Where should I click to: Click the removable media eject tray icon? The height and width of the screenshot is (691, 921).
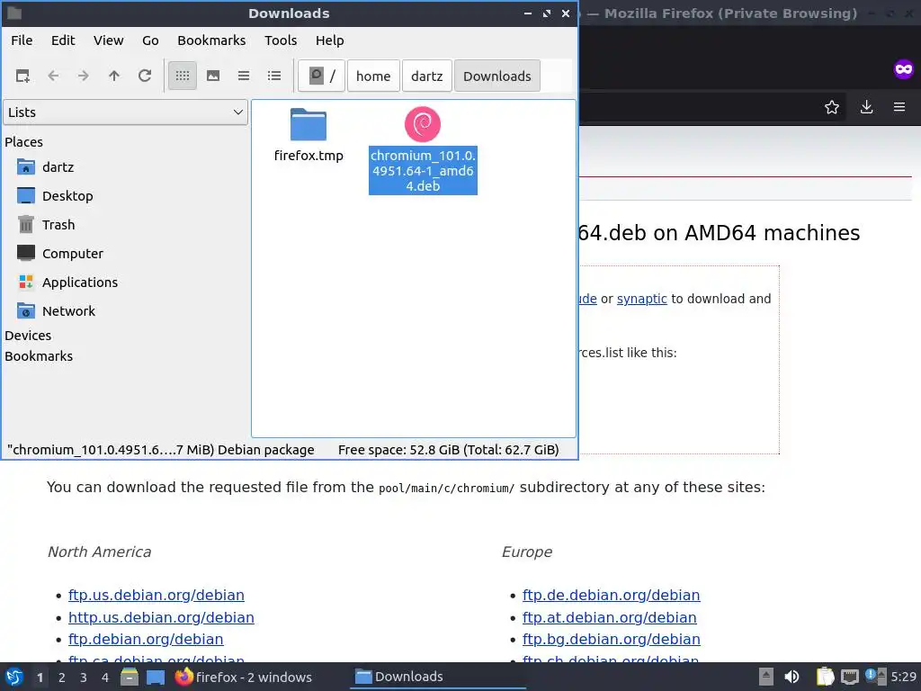point(766,677)
